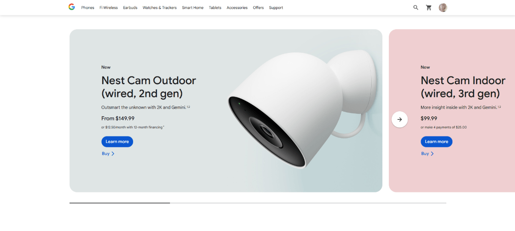Click the 'From $149.99' price text
This screenshot has width=515, height=231.
[x=118, y=118]
